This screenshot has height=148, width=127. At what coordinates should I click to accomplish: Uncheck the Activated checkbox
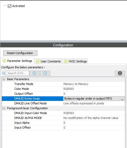(x=9, y=6)
